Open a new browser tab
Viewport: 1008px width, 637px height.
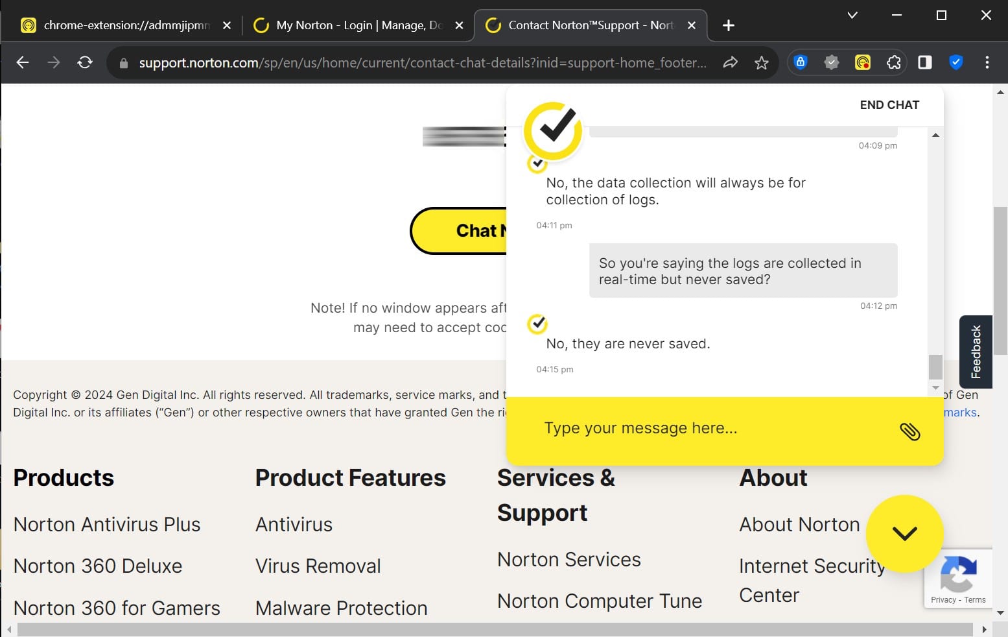[729, 25]
